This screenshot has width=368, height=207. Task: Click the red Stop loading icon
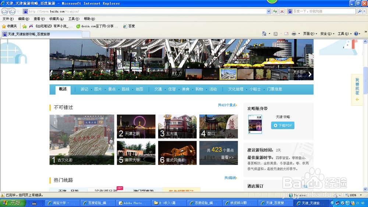coord(282,11)
